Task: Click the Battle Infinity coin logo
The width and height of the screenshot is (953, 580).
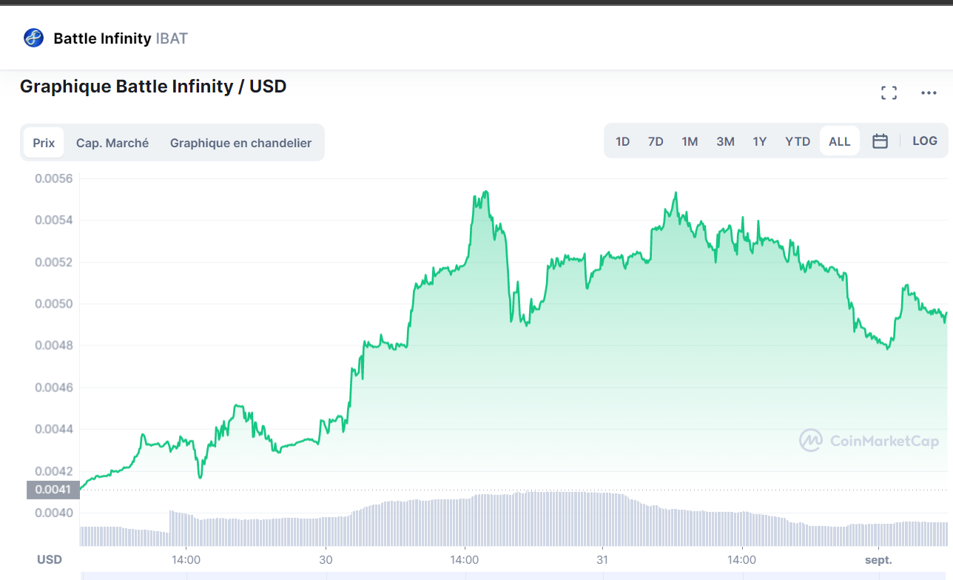Action: [34, 38]
